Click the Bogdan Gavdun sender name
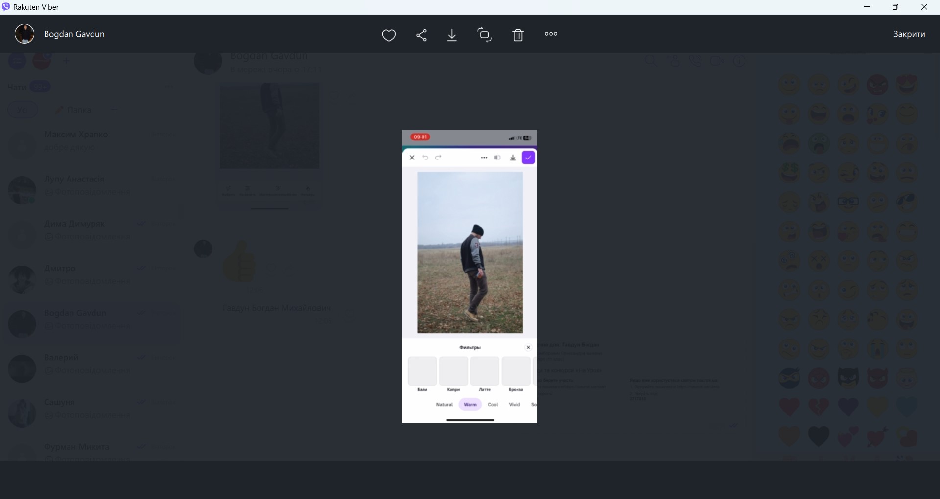 click(74, 34)
